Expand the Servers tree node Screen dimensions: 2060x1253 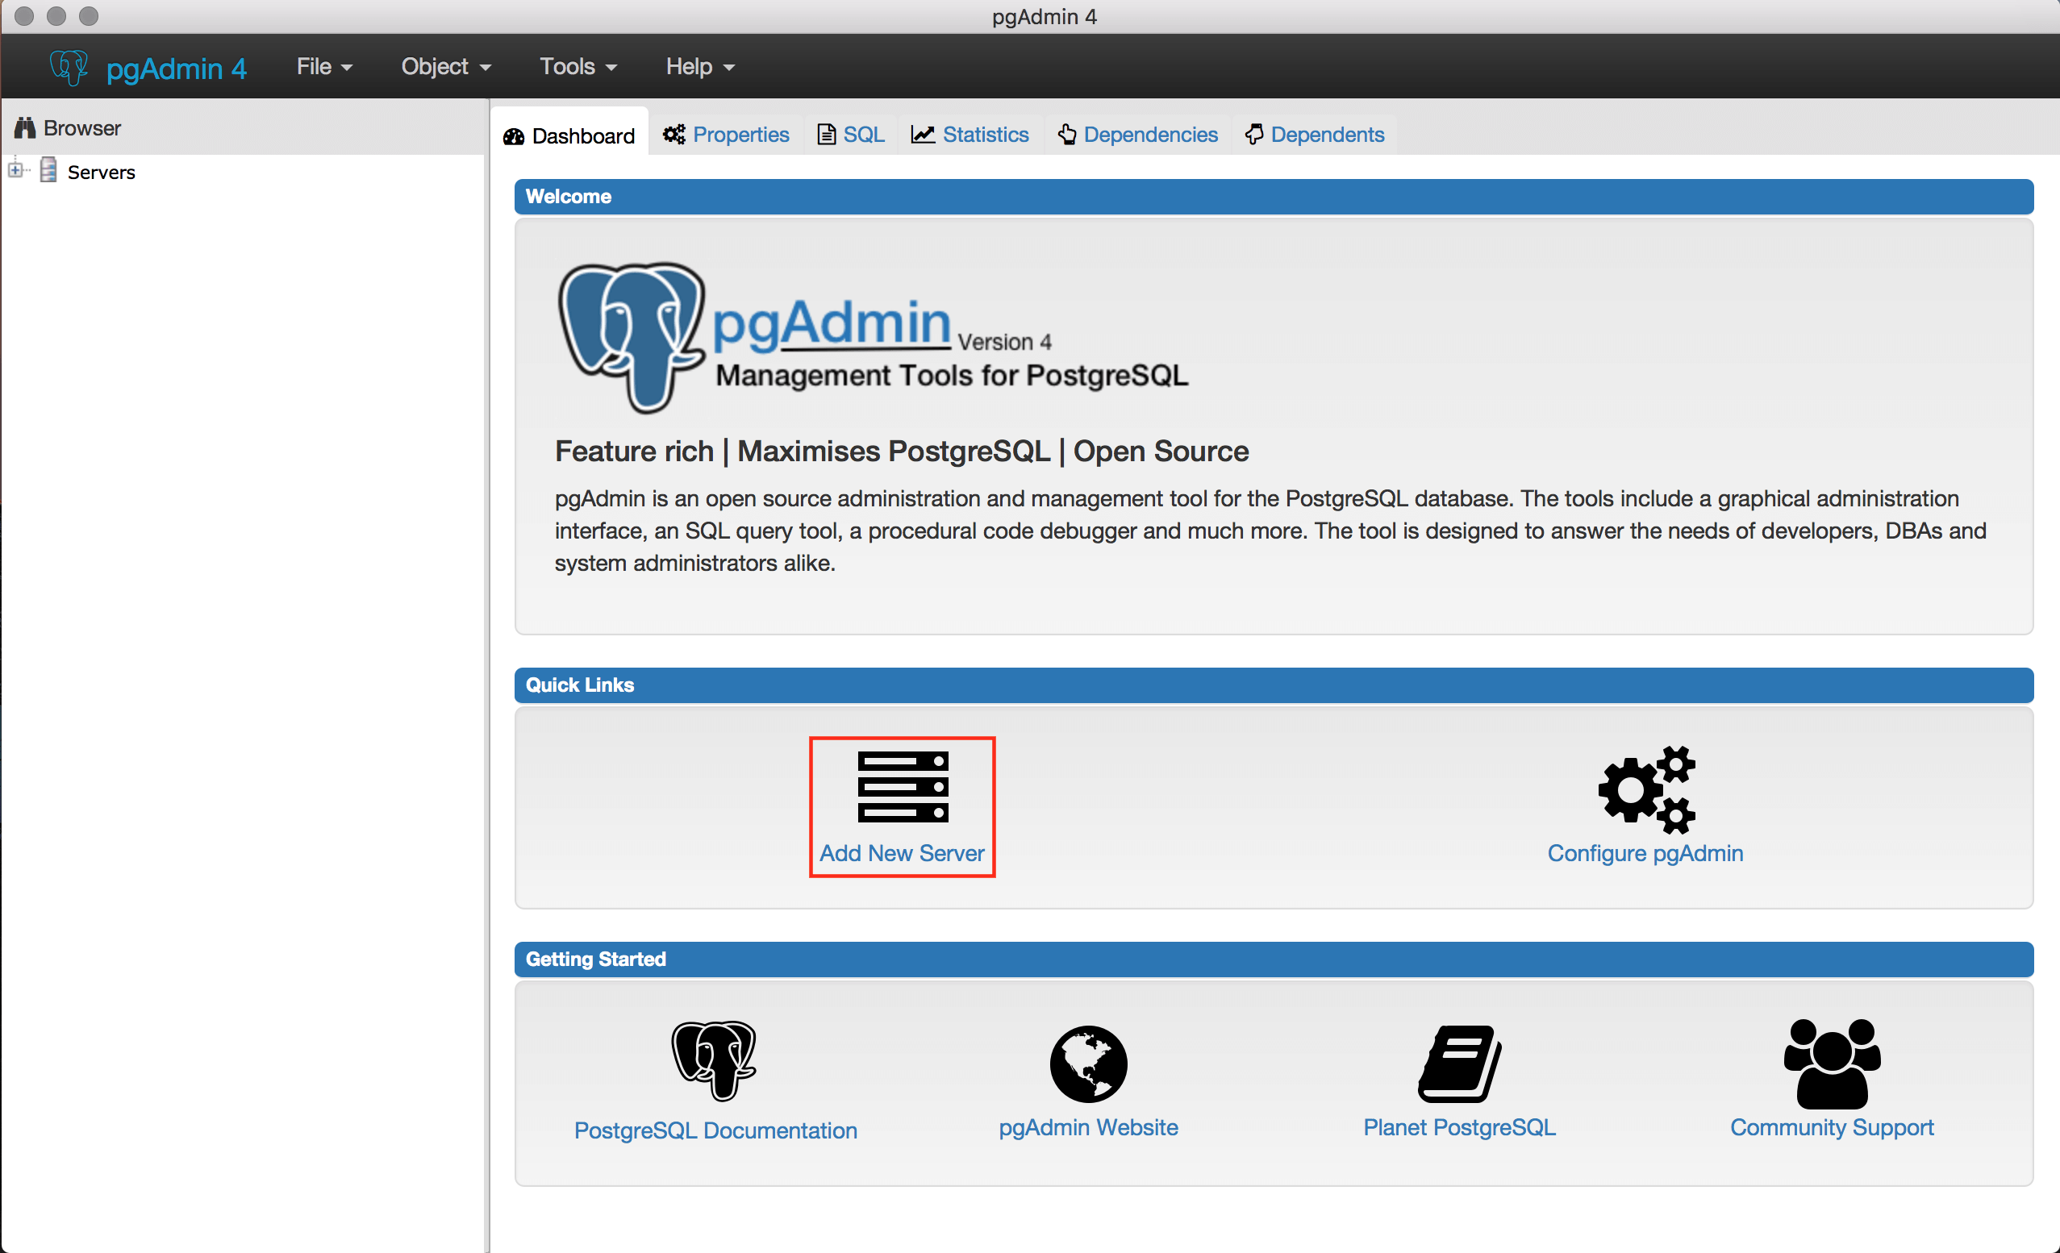click(x=17, y=169)
